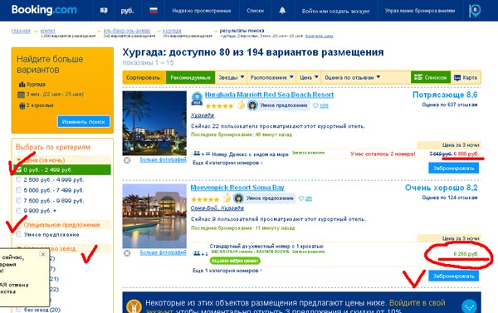
Task: Click Войти или создать аккаунт
Action: pyautogui.click(x=335, y=11)
